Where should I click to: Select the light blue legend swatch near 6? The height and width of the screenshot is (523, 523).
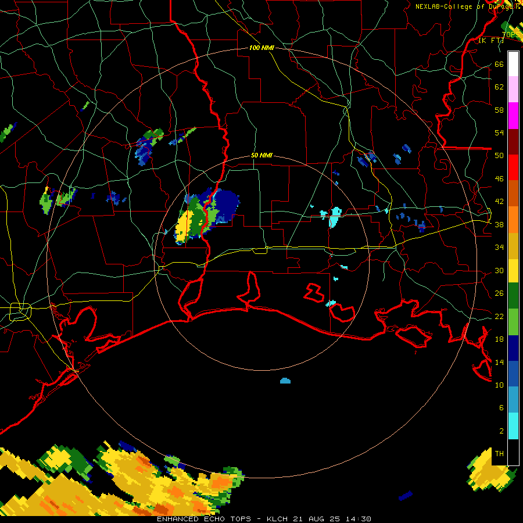513,400
